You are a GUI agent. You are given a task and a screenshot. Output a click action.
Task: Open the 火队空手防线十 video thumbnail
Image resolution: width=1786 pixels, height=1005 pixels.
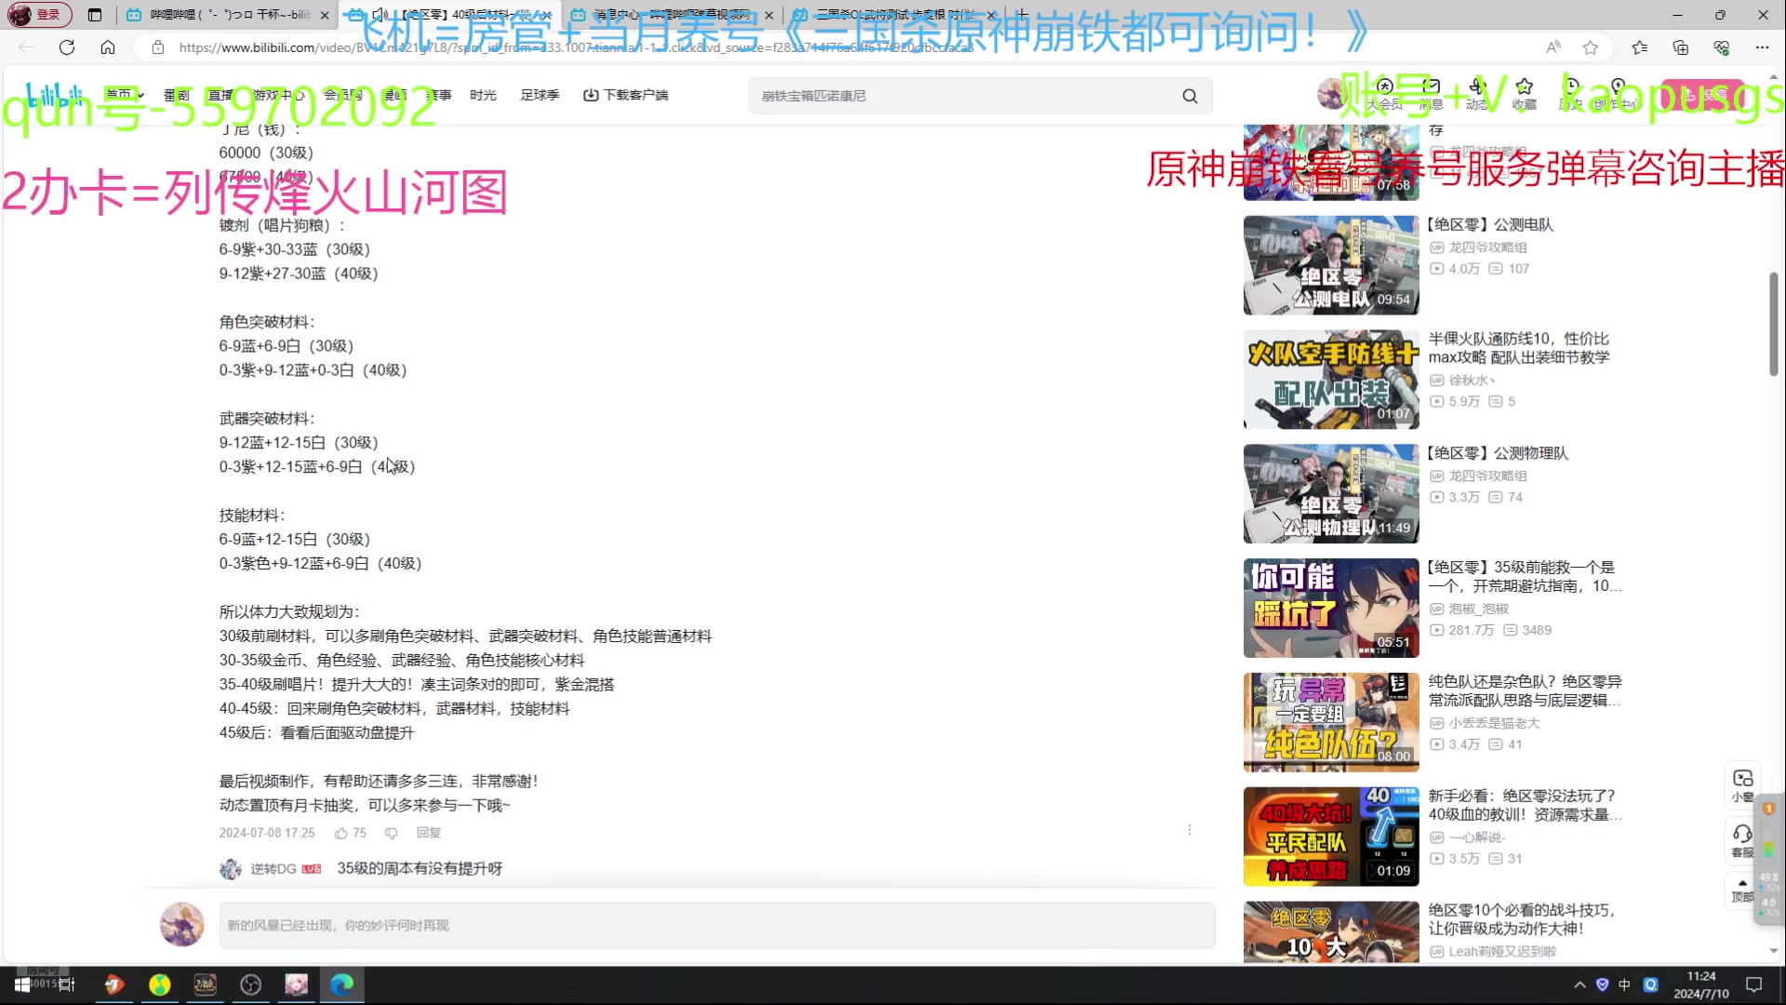coord(1331,380)
